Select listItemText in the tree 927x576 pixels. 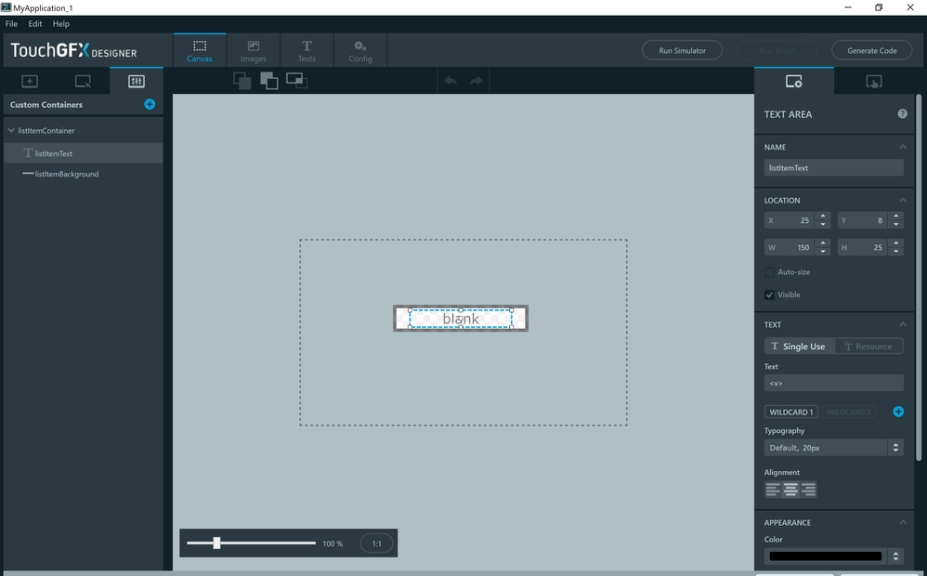click(x=83, y=153)
